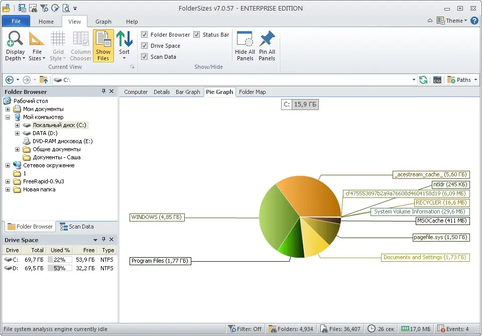
Task: Switch to the Scan Data bottom tab
Action: pyautogui.click(x=77, y=227)
